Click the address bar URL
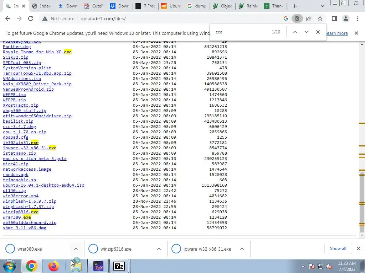 point(103,18)
